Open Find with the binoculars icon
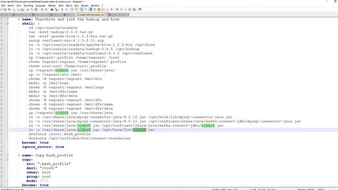 point(52,9)
